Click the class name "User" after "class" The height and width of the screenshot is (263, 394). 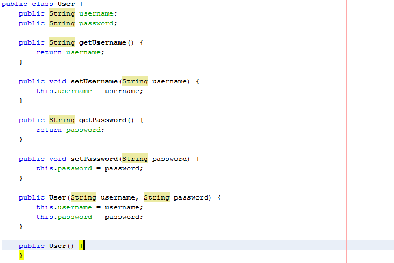point(66,4)
